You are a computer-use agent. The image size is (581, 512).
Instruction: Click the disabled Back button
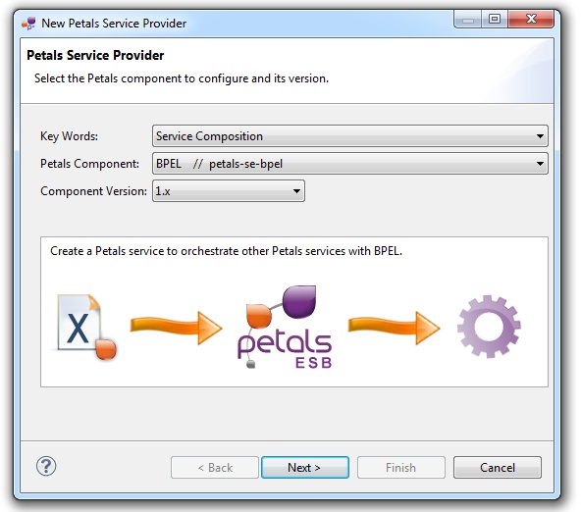tap(215, 468)
